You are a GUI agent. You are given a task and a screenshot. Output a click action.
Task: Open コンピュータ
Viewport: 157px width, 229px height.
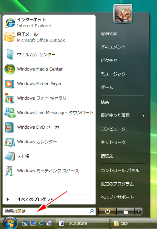(113, 129)
